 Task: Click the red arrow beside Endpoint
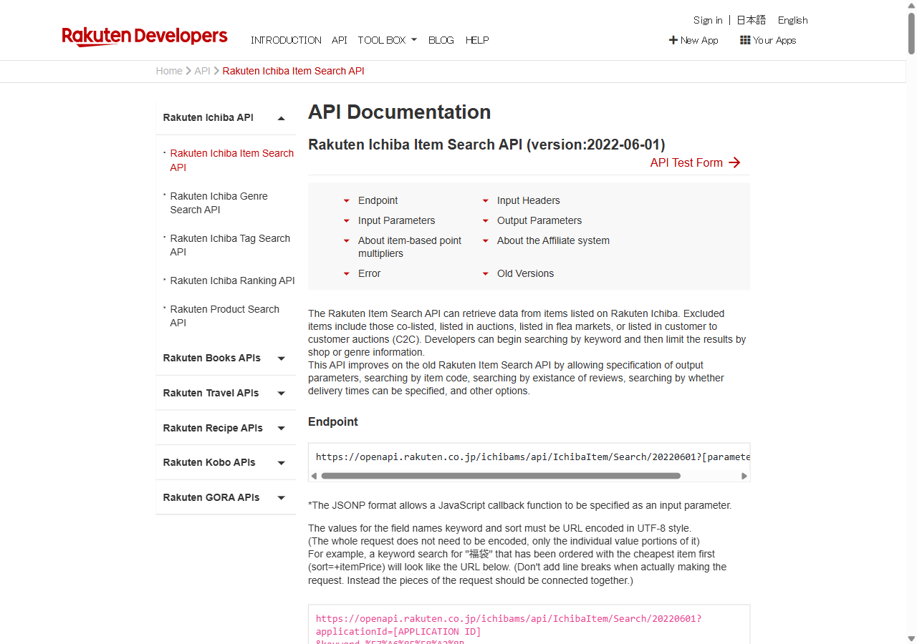click(347, 201)
